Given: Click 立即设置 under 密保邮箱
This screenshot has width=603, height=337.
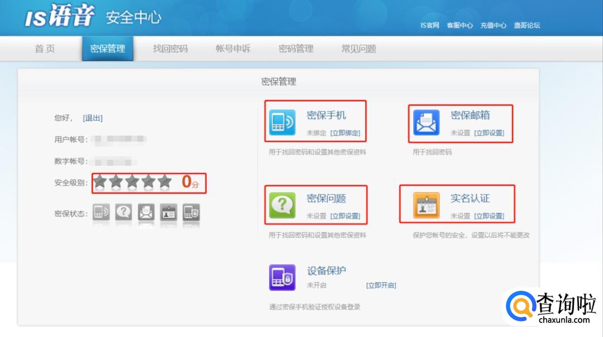Looking at the screenshot, I should pos(489,133).
